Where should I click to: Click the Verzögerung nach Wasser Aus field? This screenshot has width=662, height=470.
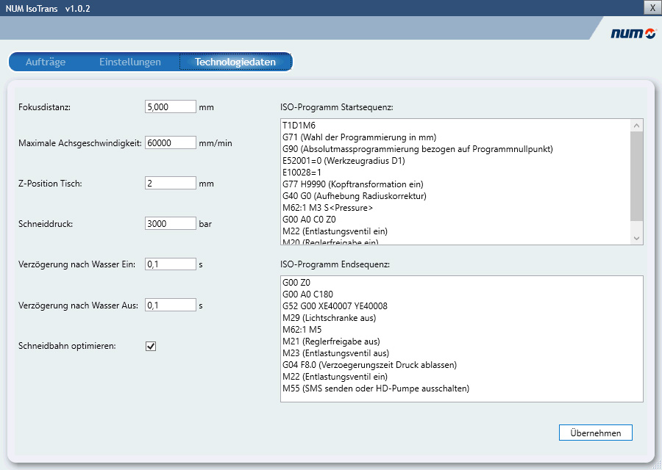point(171,305)
